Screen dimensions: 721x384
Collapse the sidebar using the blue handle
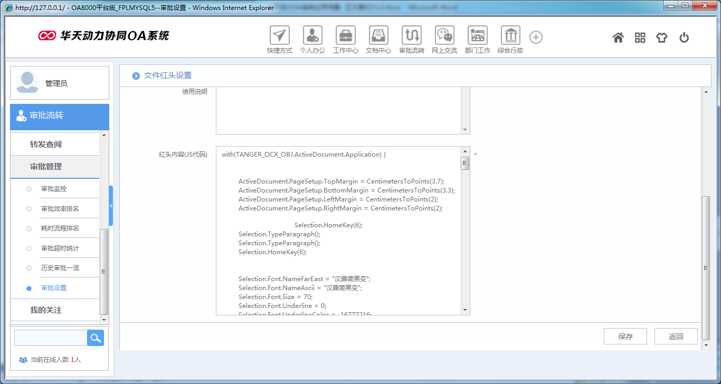tap(111, 206)
